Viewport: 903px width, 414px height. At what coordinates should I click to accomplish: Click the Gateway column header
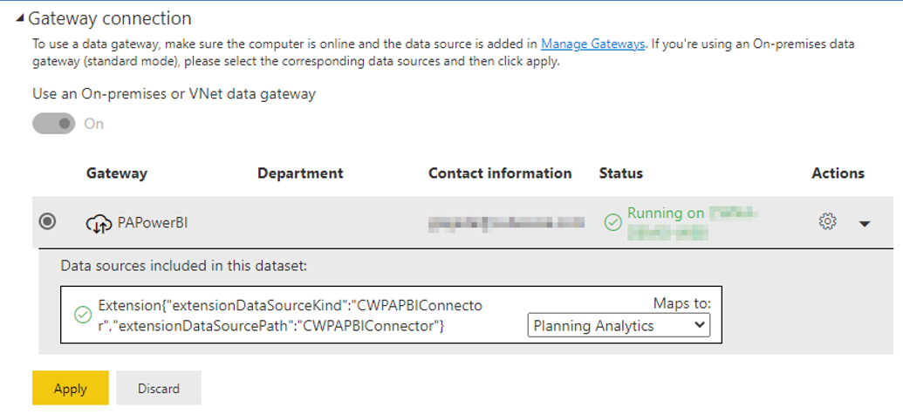coord(116,173)
